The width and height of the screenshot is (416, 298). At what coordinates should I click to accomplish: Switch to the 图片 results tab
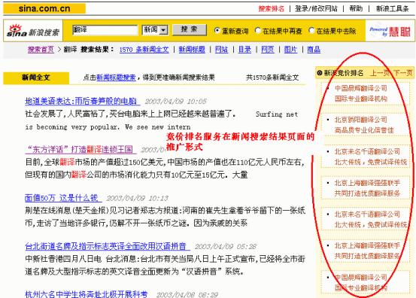coord(290,50)
